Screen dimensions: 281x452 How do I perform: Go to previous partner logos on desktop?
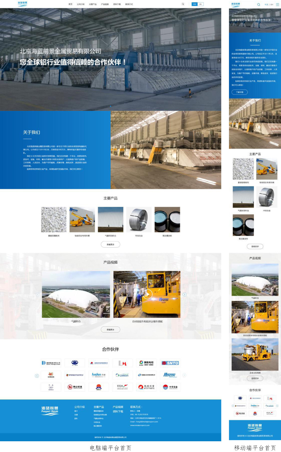pos(37,376)
